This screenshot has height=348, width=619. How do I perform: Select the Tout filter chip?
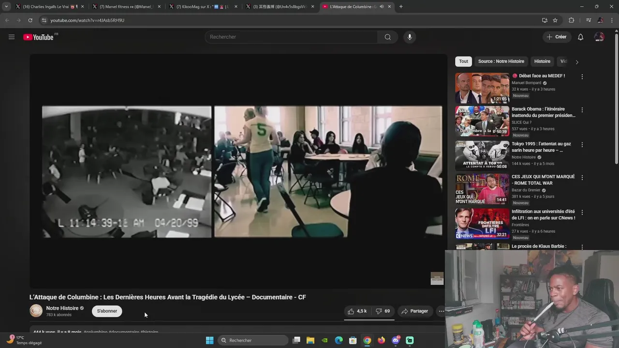[x=463, y=61]
